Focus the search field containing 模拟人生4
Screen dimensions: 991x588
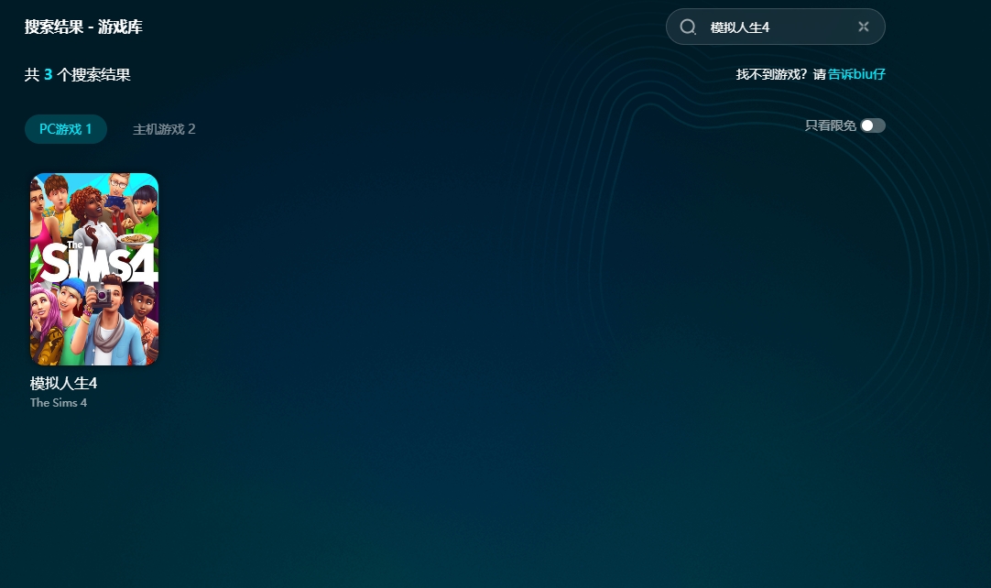[x=776, y=27]
